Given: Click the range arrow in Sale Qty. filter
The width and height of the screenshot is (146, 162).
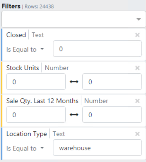Looking at the screenshot, I should (74, 115).
